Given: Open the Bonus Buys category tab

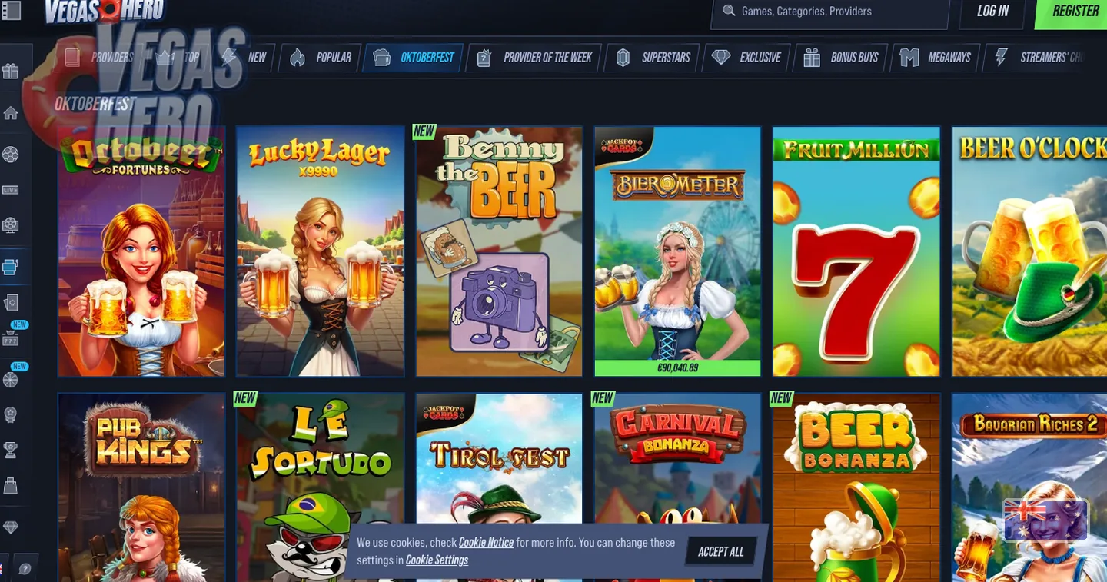Looking at the screenshot, I should 840,58.
